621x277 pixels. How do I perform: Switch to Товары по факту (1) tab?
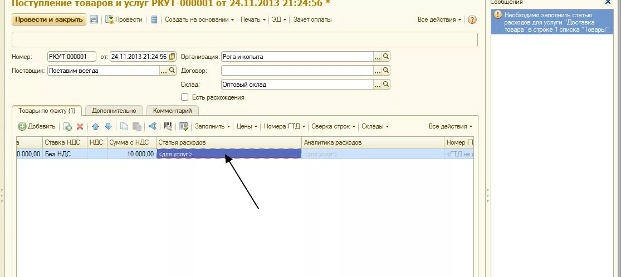click(x=47, y=111)
